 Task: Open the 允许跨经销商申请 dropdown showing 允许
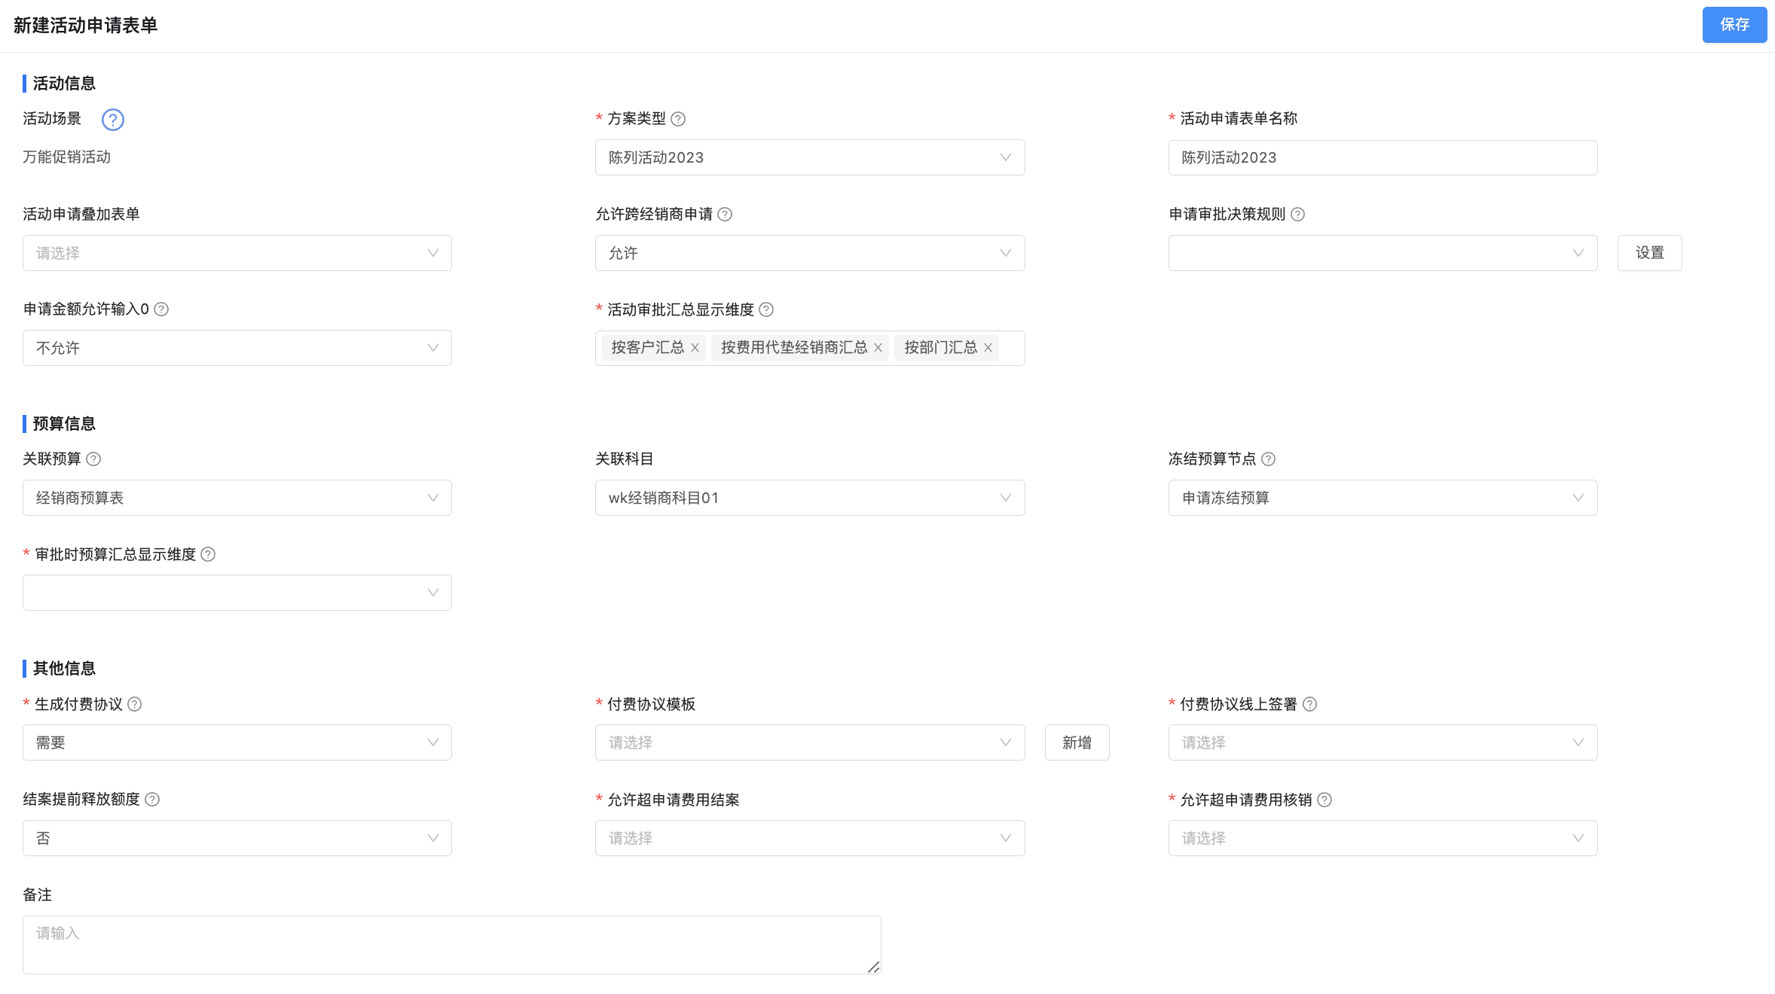[810, 253]
